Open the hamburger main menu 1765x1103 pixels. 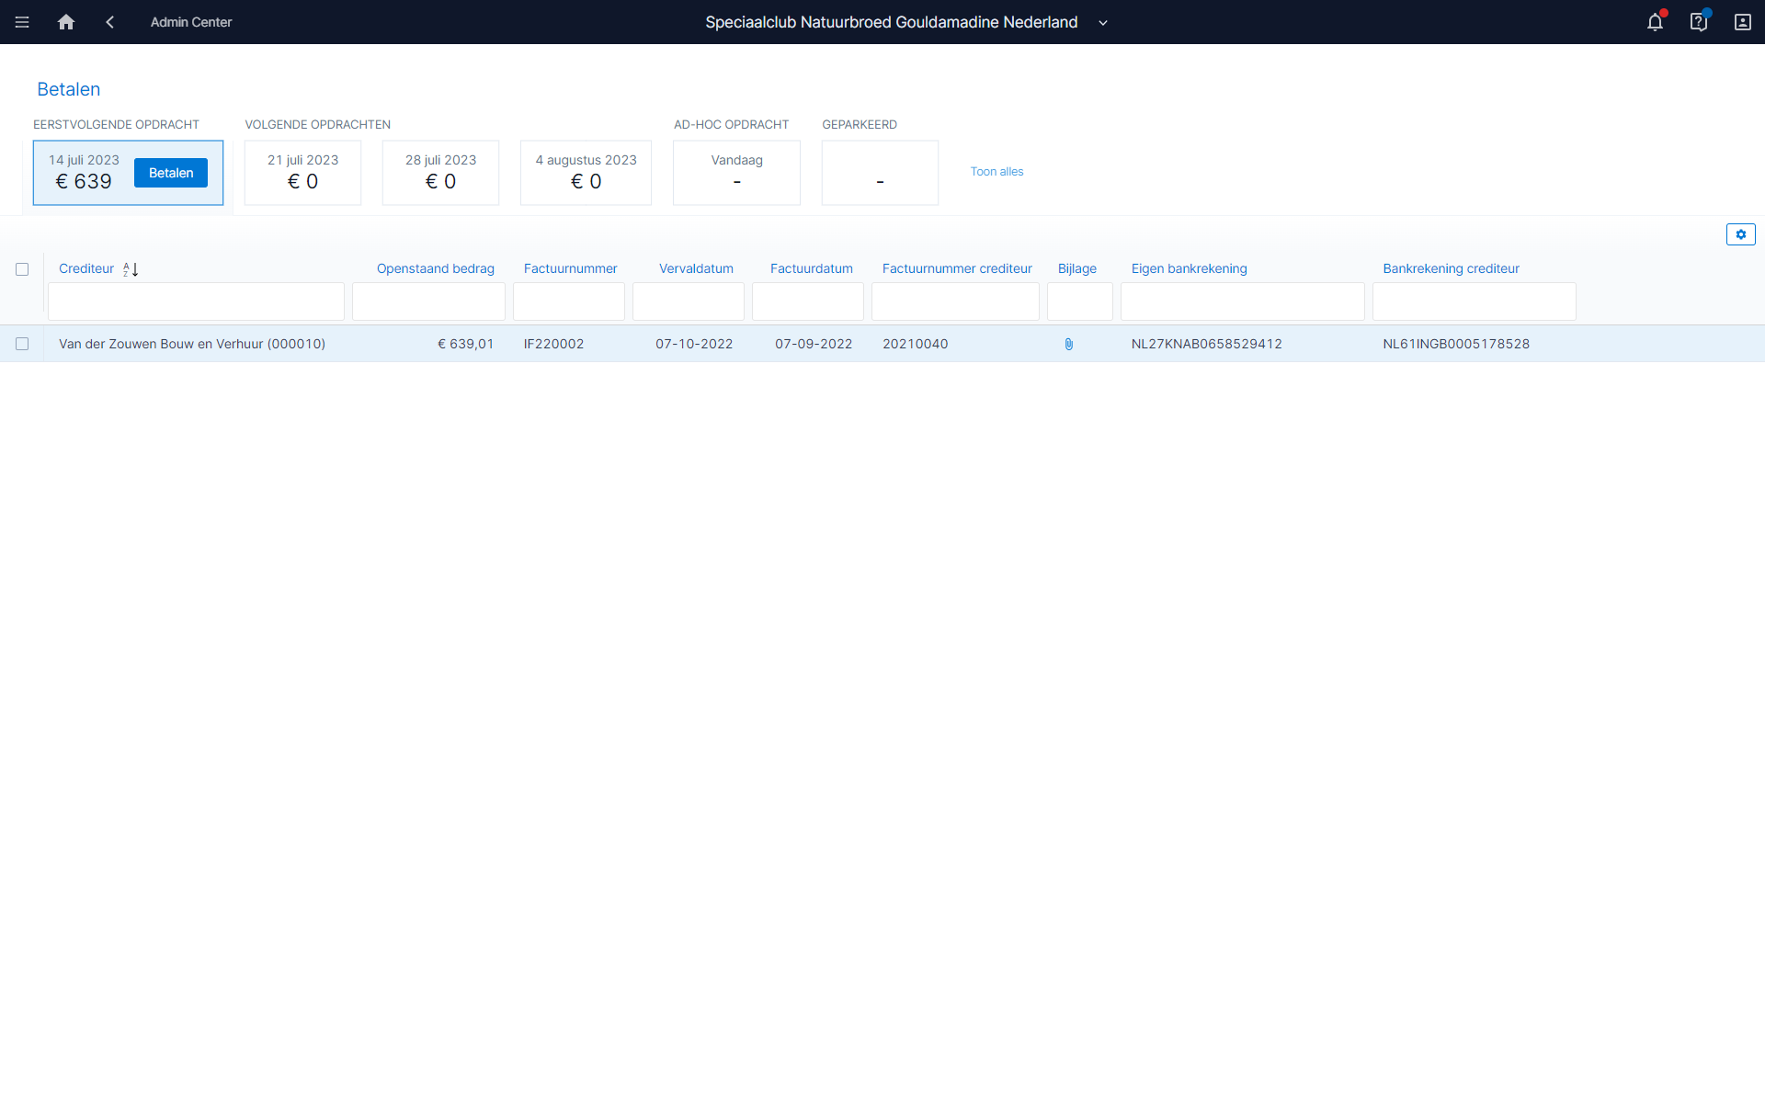point(22,22)
